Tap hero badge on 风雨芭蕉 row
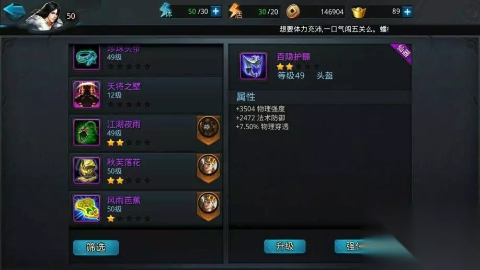The width and height of the screenshot is (480, 270). [x=208, y=206]
